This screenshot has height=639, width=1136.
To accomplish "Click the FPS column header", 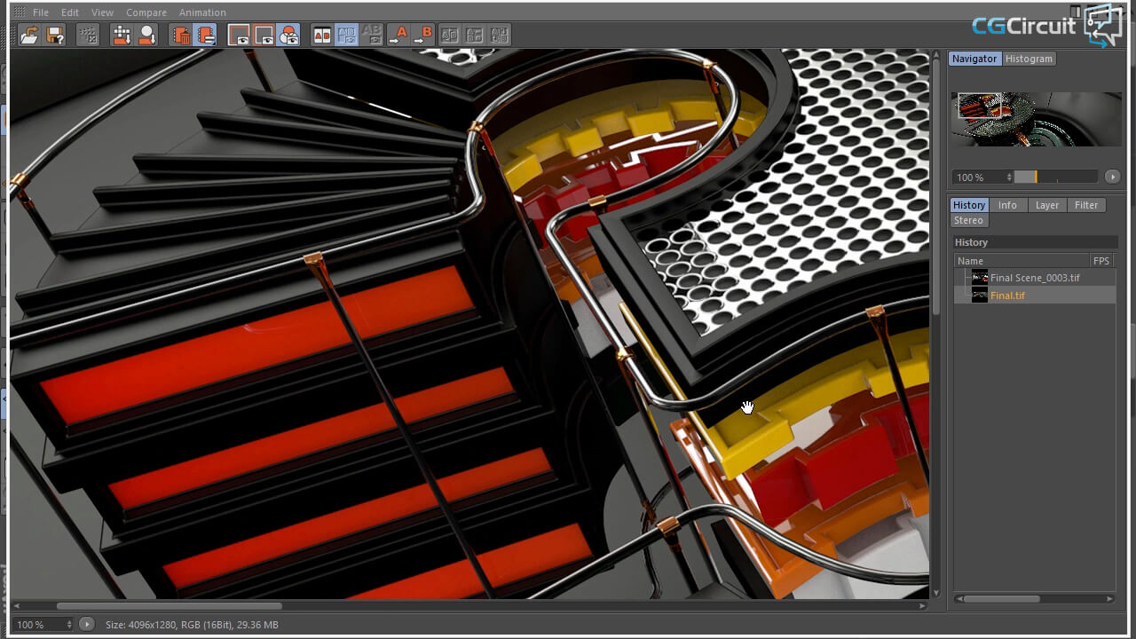I will (x=1101, y=261).
